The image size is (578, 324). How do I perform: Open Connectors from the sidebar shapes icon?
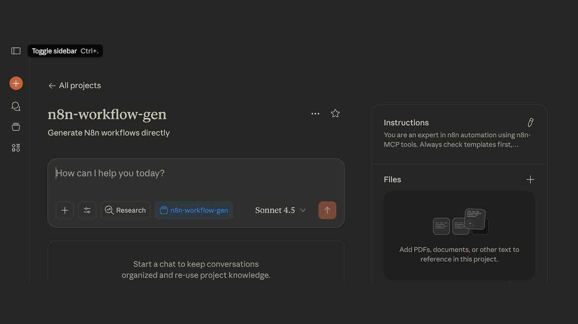(15, 147)
